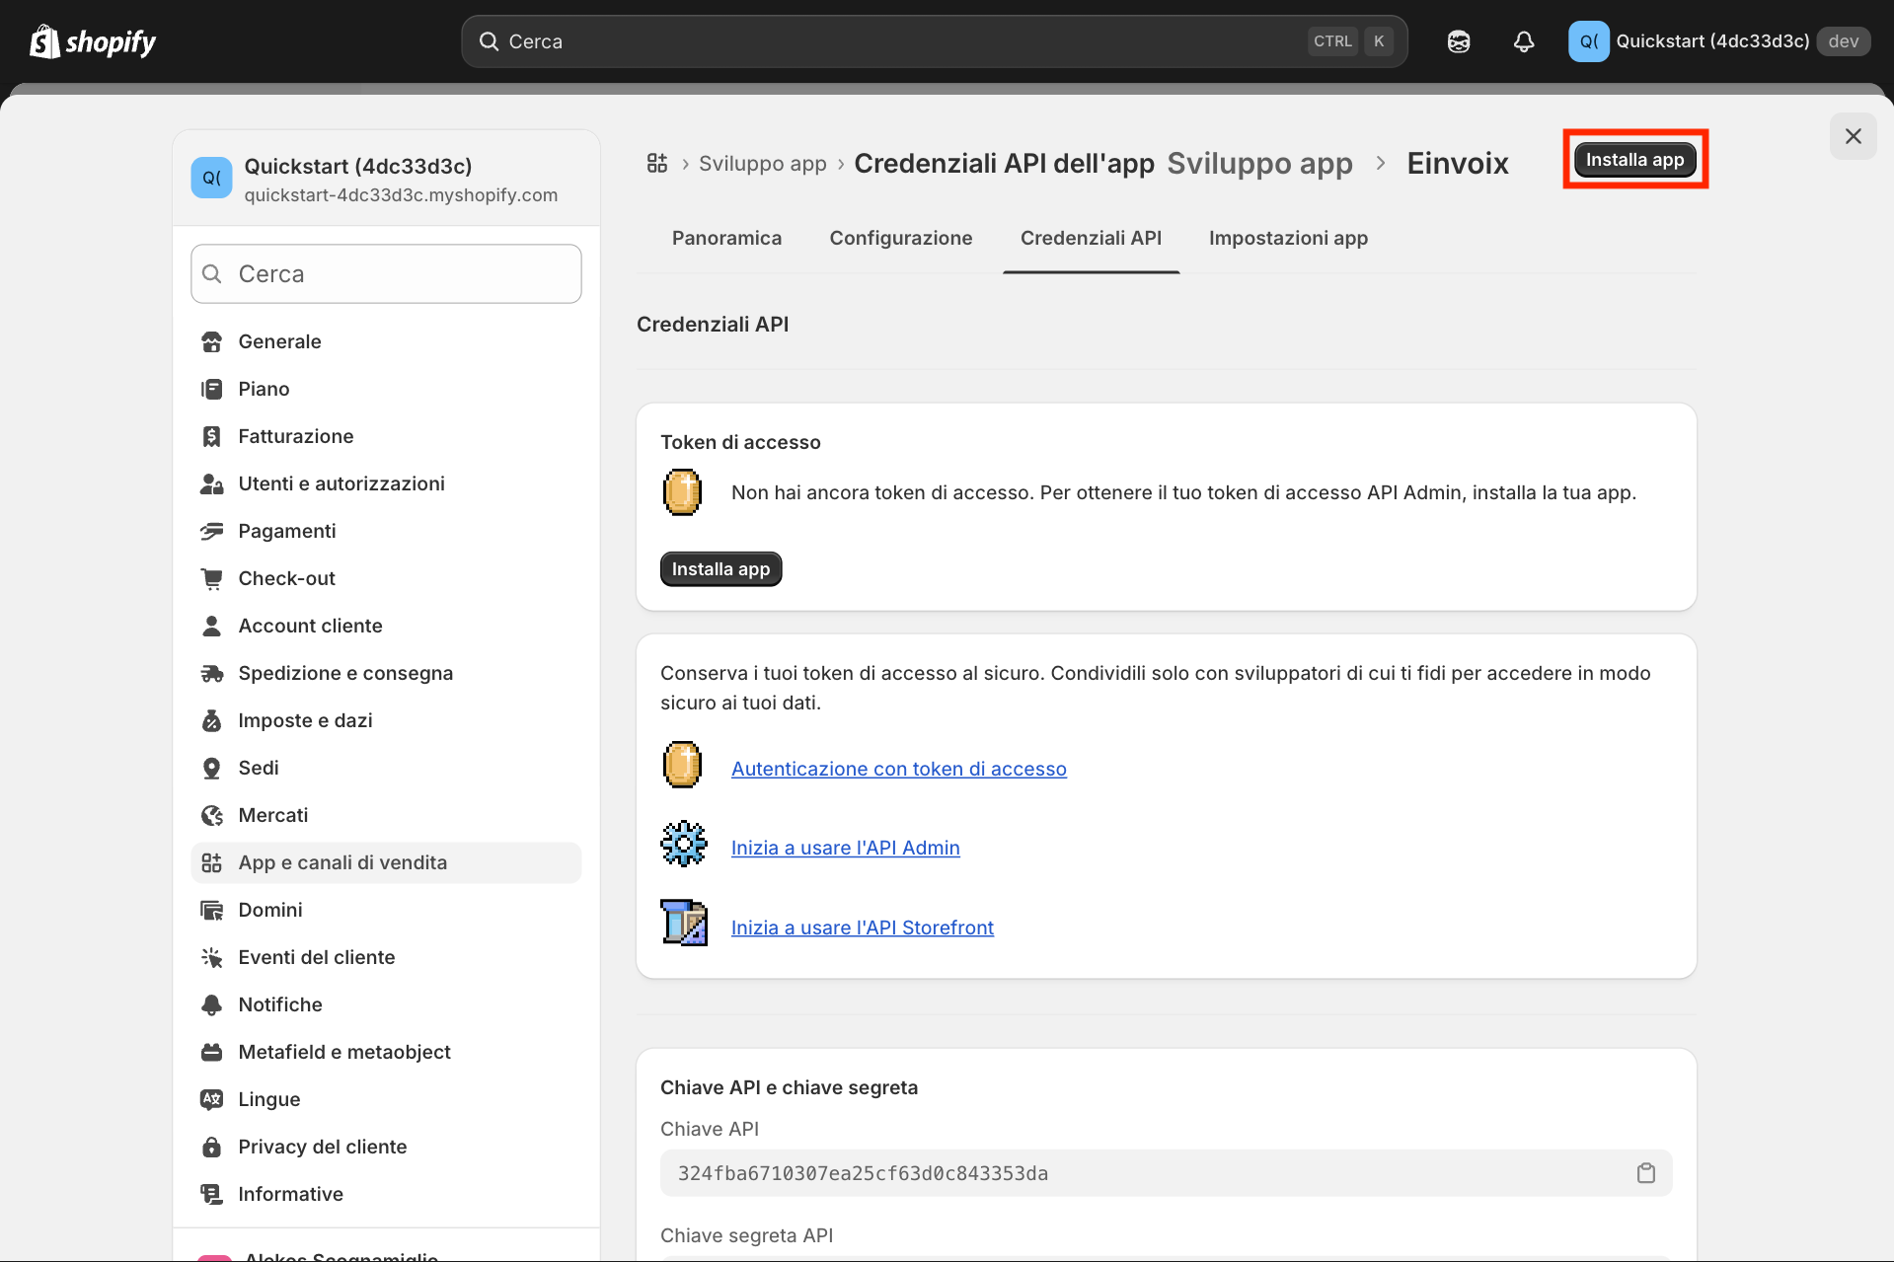Open Metafield e metaobject settings
Screen dimensions: 1894x1262
tap(343, 1051)
